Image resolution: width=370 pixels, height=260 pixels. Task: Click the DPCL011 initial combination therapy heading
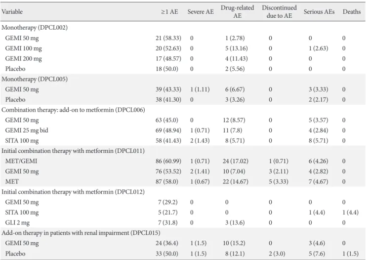(x=73, y=151)
